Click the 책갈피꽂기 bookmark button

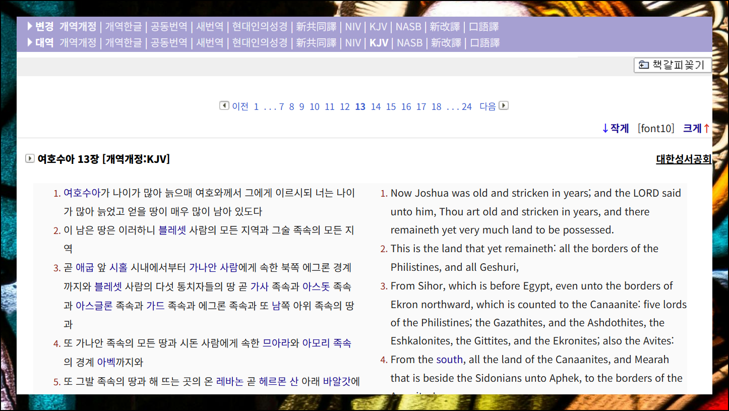point(673,65)
